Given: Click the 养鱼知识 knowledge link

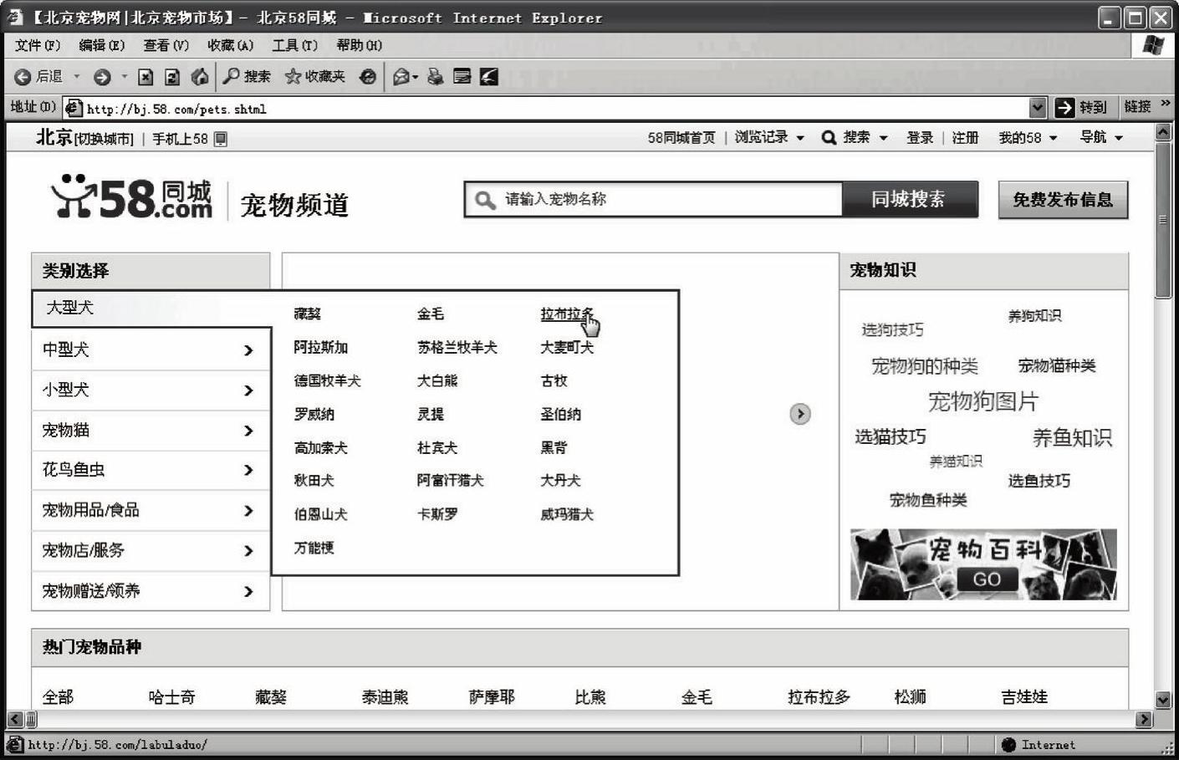Looking at the screenshot, I should (1072, 437).
